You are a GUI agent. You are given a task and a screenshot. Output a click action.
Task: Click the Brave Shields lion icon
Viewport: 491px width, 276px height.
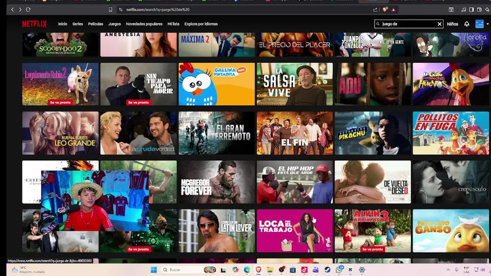[x=385, y=9]
